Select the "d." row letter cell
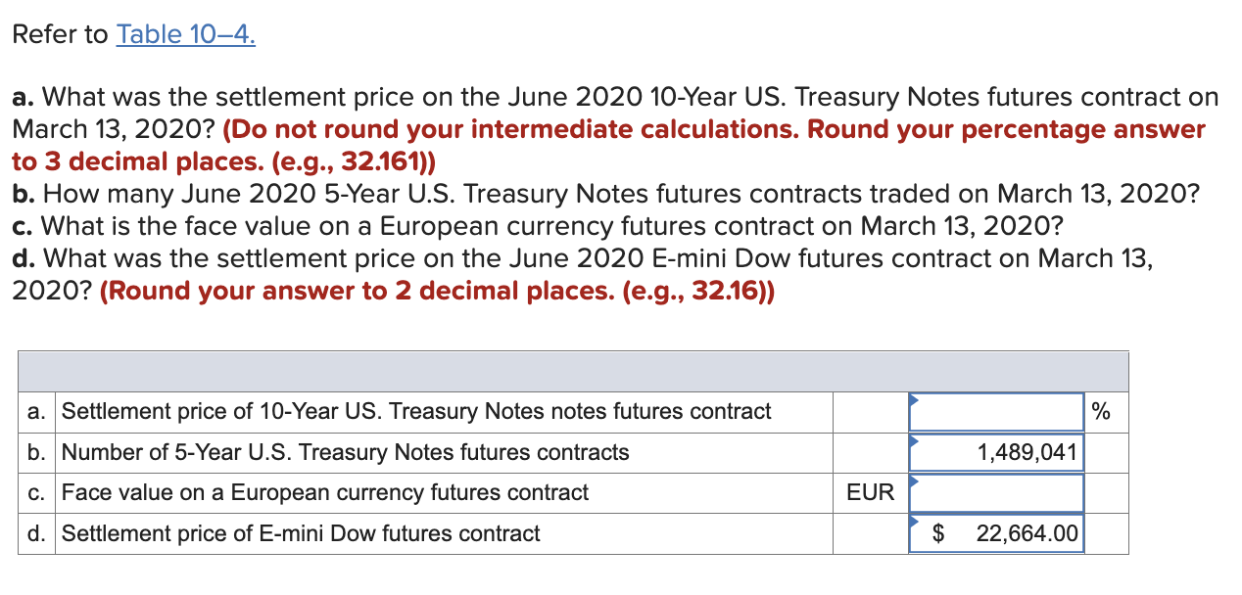Screen dimensions: 1242x595 click(36, 533)
